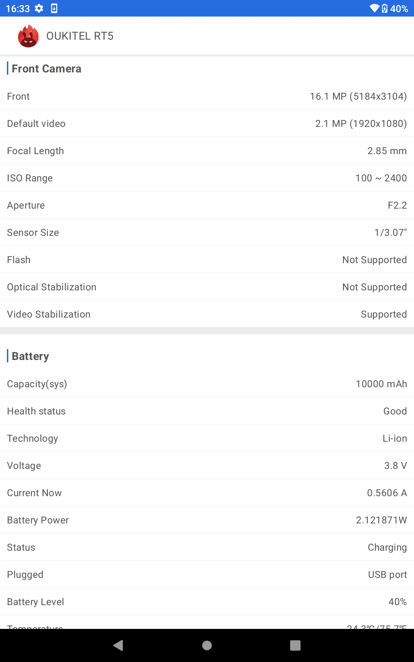The width and height of the screenshot is (414, 662).
Task: Tap the Focal Length 2.85 mm row
Action: 207,151
